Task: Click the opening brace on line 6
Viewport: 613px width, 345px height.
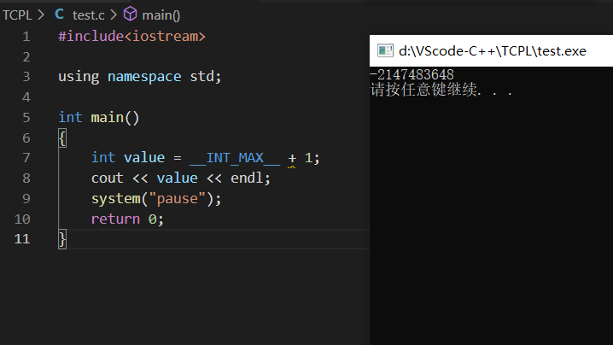Action: click(62, 137)
